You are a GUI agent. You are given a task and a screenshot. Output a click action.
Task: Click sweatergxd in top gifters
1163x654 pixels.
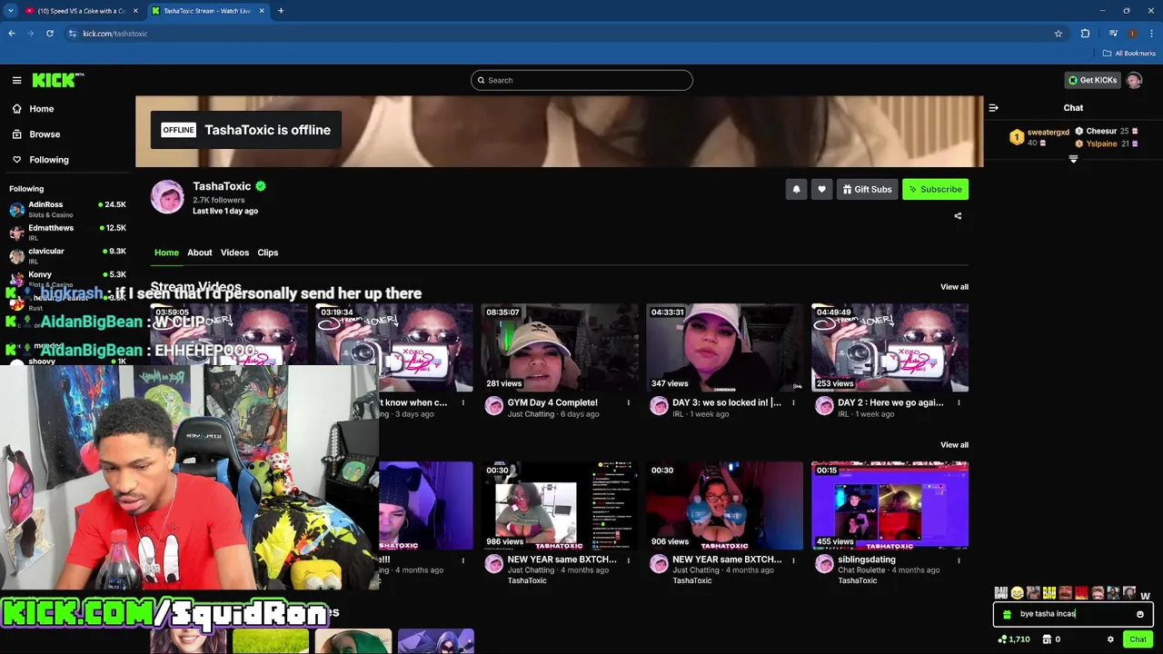pos(1048,133)
